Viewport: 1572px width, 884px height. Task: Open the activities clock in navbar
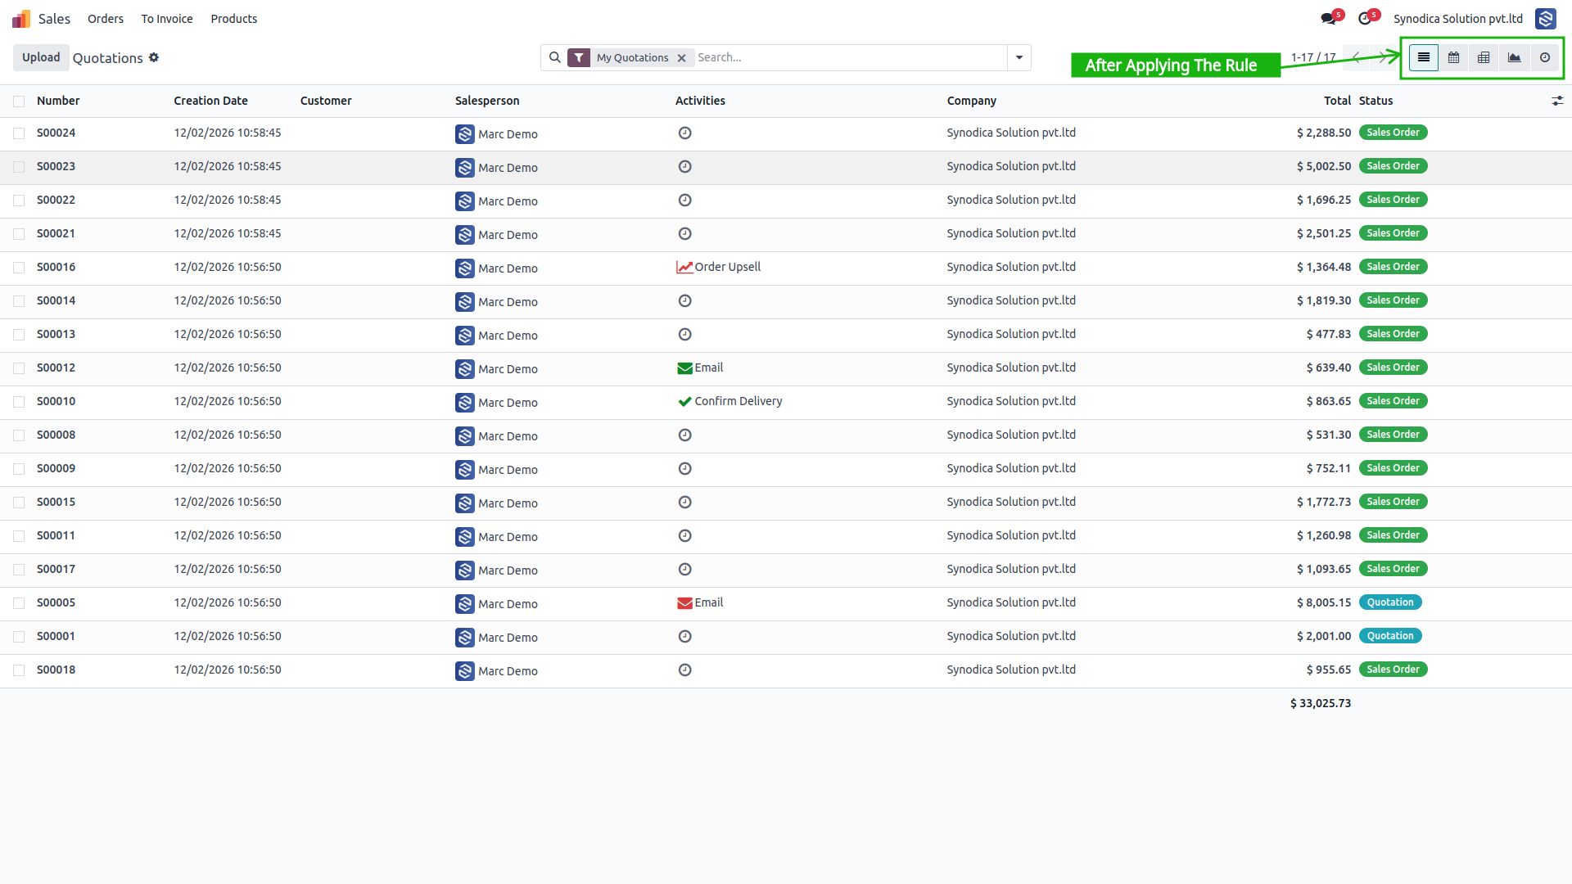tap(1365, 18)
